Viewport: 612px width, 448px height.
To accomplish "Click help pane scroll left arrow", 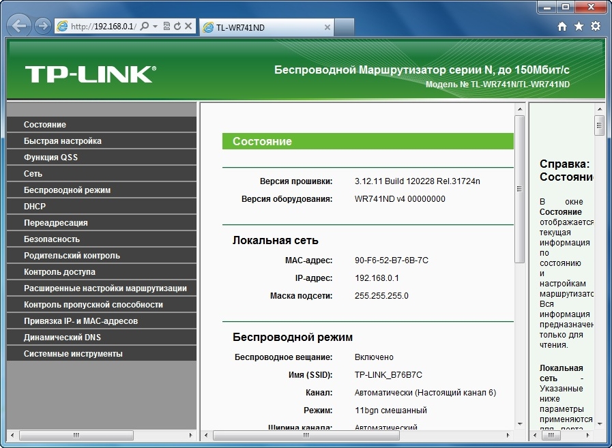I will (535, 435).
